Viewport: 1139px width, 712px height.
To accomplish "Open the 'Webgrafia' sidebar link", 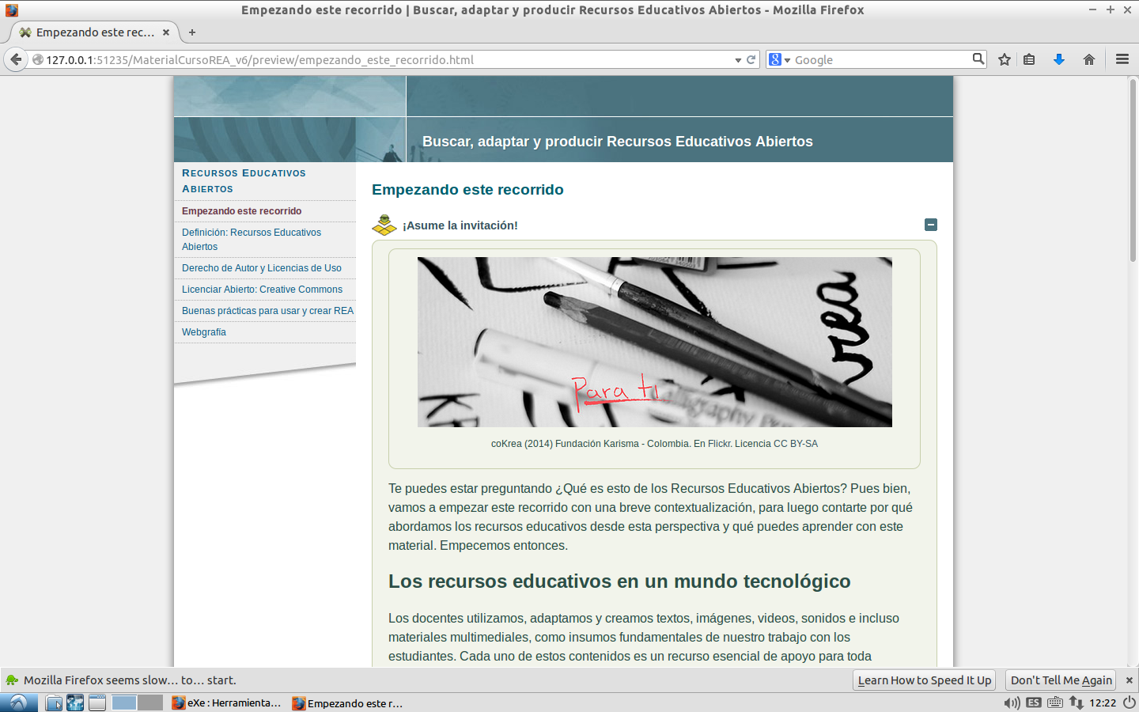I will (204, 332).
